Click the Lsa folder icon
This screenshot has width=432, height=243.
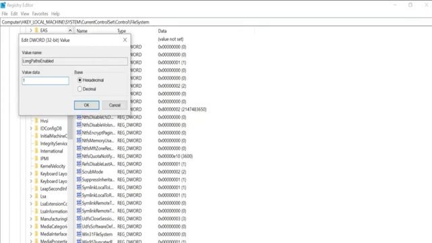point(36,196)
